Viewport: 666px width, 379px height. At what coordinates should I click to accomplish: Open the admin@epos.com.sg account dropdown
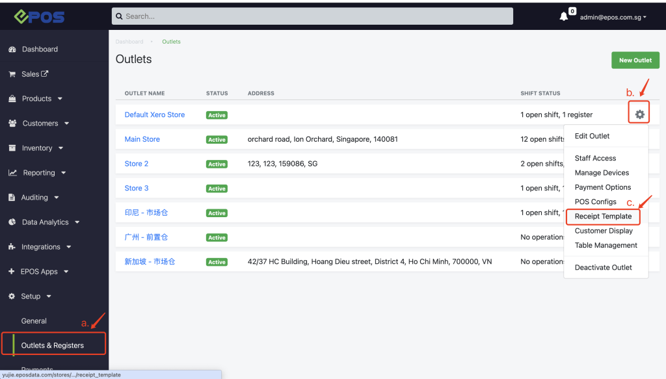pyautogui.click(x=613, y=18)
